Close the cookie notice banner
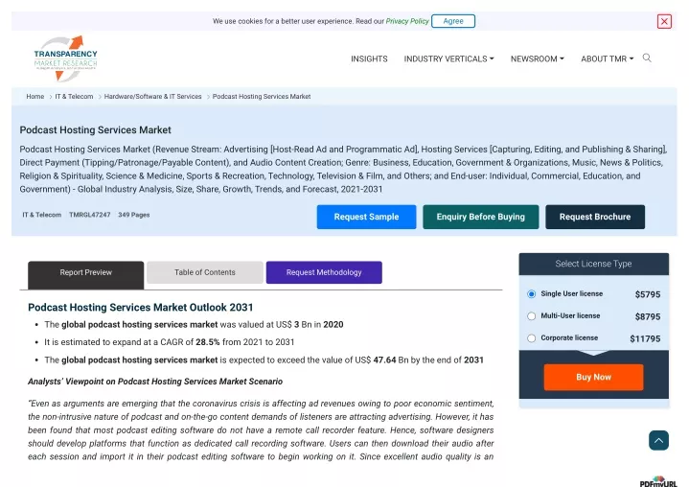 (x=664, y=21)
